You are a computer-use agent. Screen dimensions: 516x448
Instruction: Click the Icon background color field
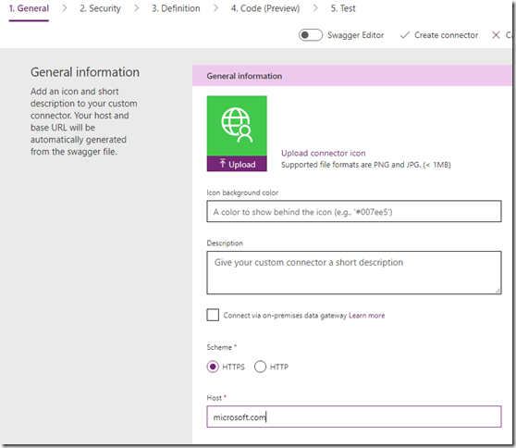click(354, 211)
